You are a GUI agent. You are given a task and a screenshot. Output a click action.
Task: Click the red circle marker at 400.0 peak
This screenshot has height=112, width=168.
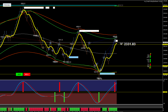click(79, 33)
